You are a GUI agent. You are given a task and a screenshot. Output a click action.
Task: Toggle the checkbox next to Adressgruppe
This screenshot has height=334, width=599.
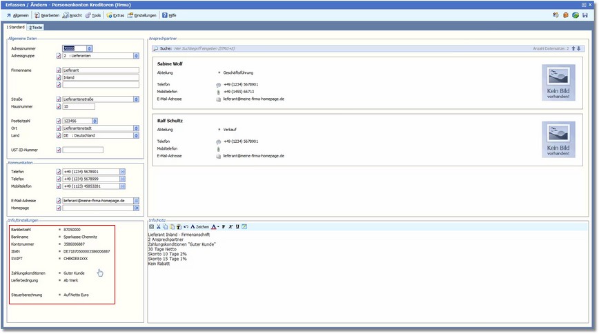[59, 56]
